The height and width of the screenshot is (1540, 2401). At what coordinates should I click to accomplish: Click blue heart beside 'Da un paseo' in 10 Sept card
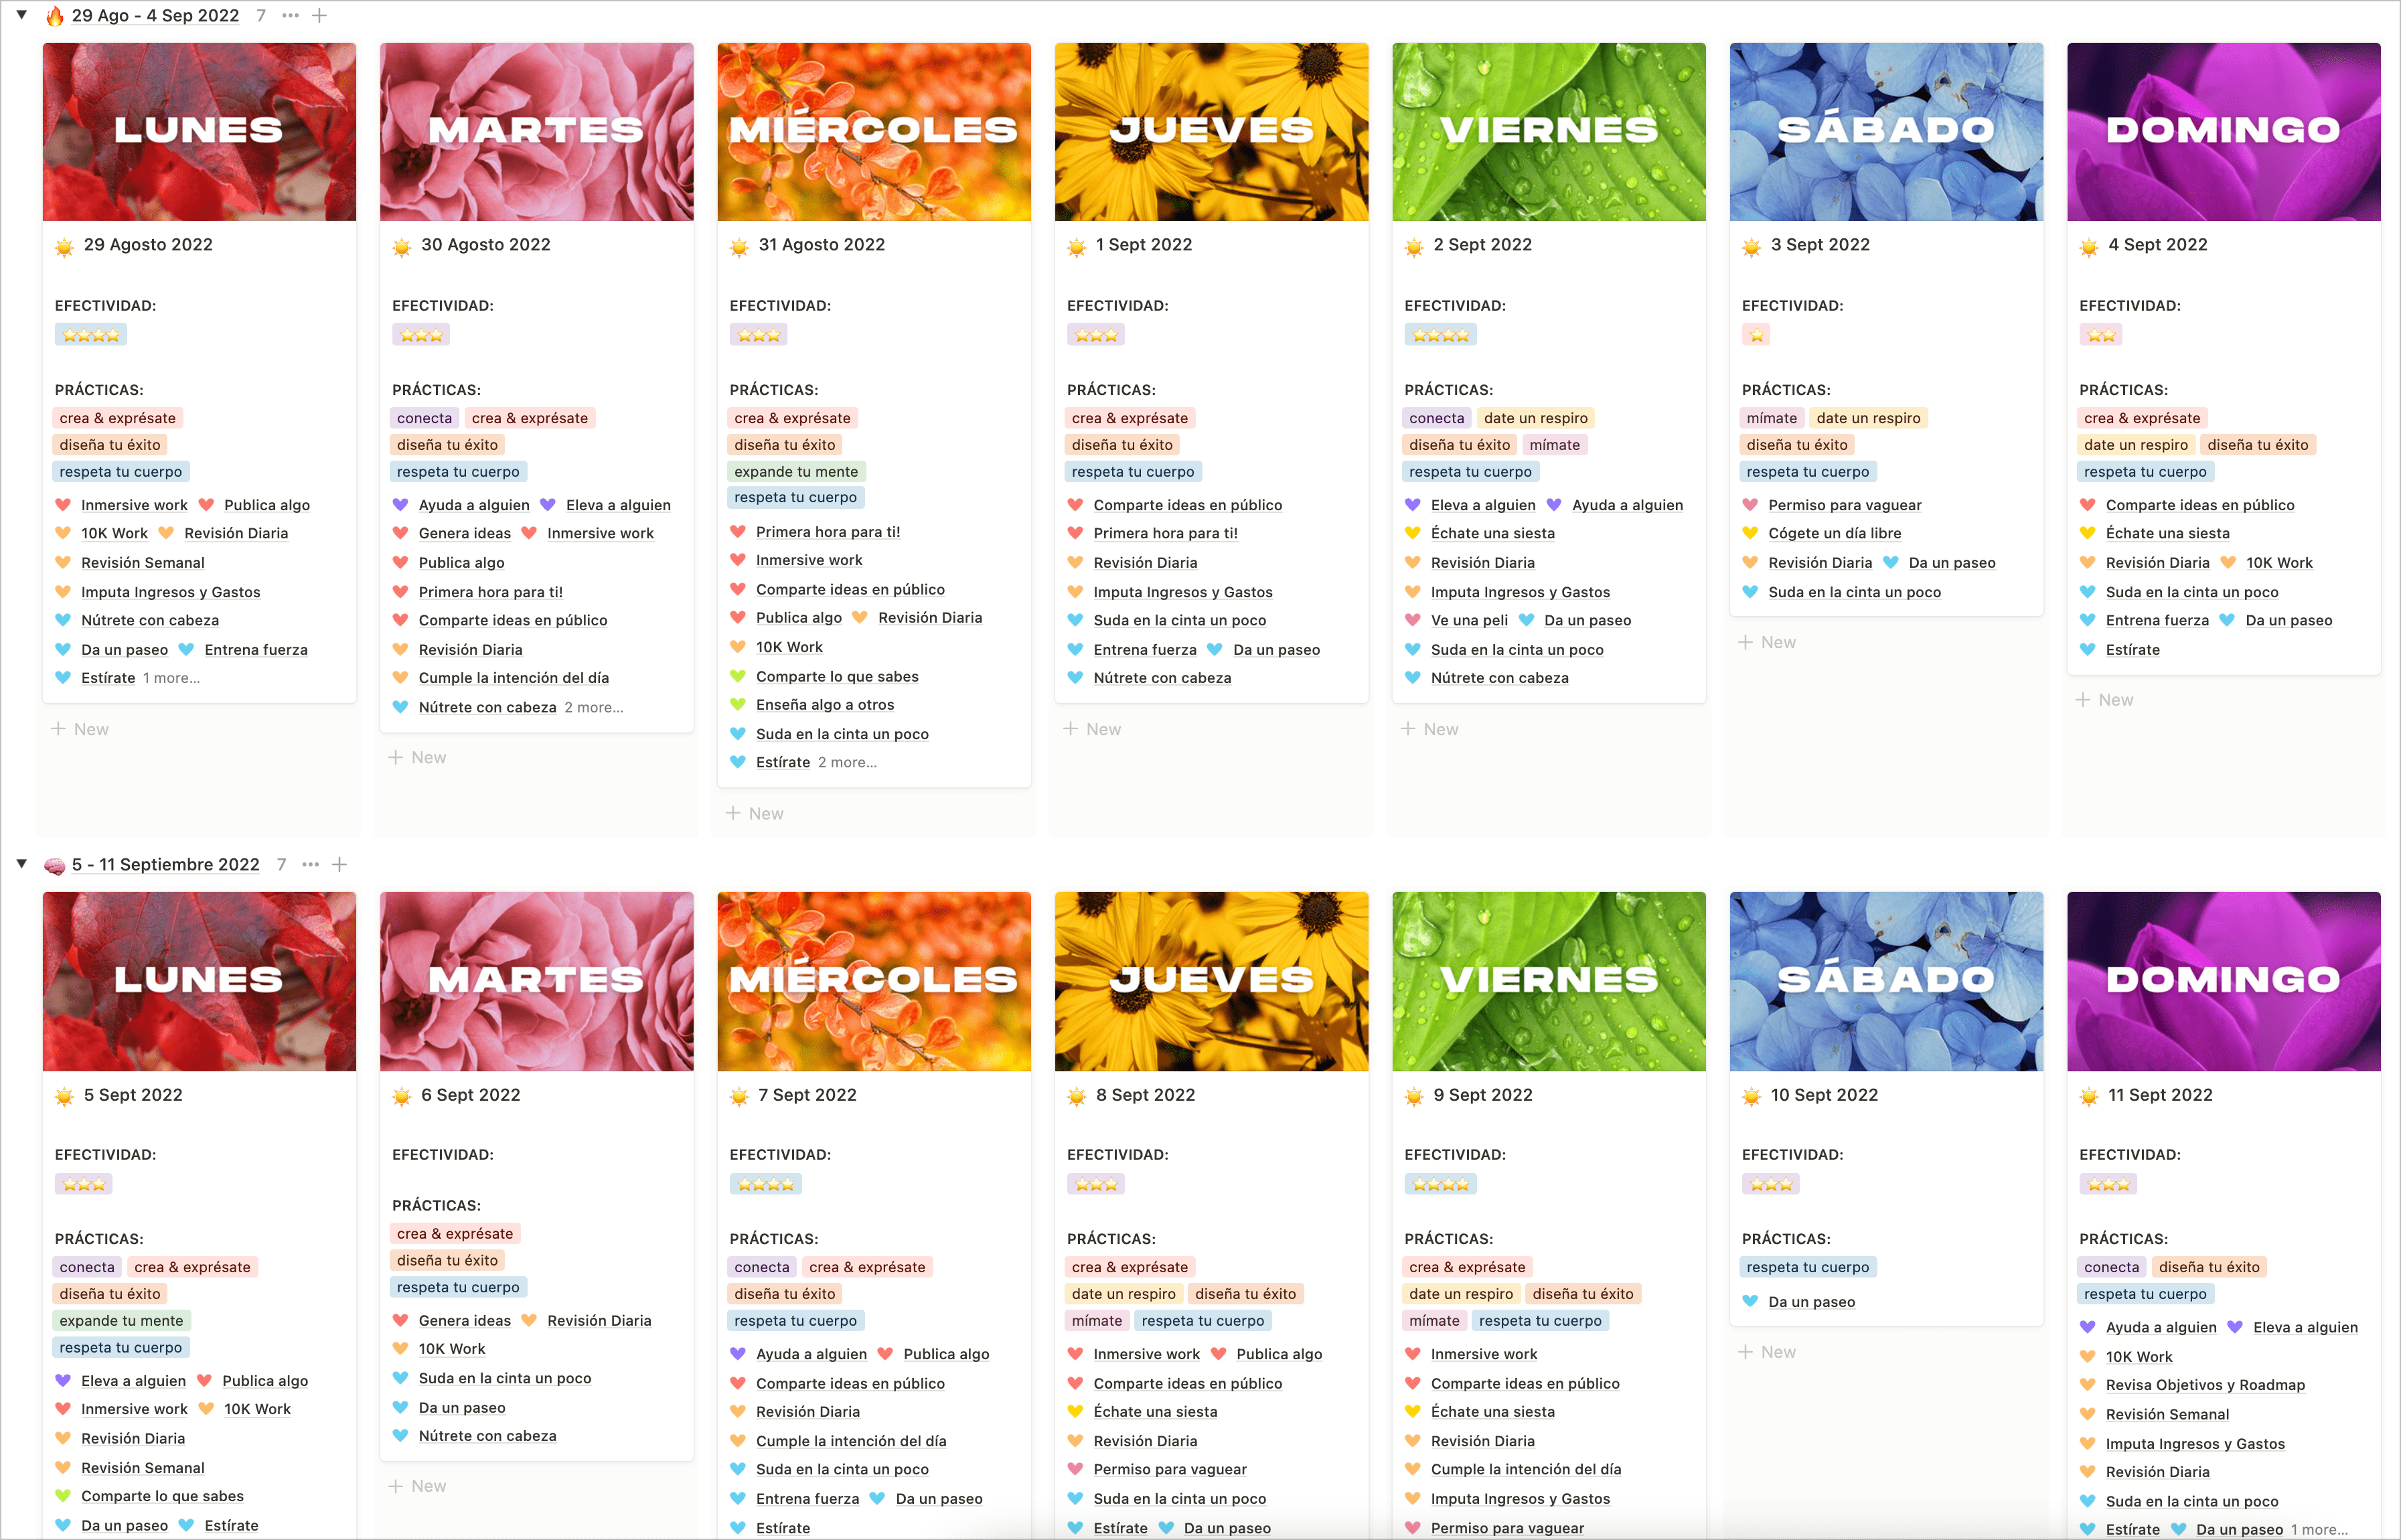(1750, 1302)
